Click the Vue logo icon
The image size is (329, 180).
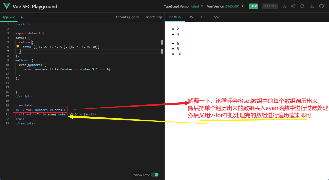point(7,6)
